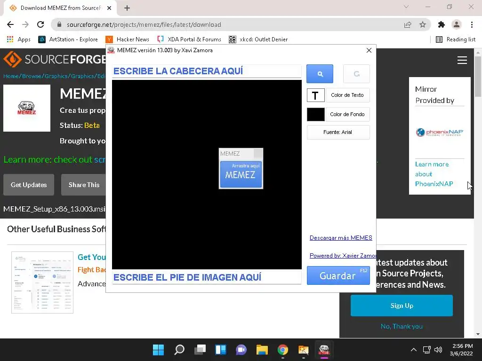Open Chat (Teams) on taskbar

tap(241, 350)
